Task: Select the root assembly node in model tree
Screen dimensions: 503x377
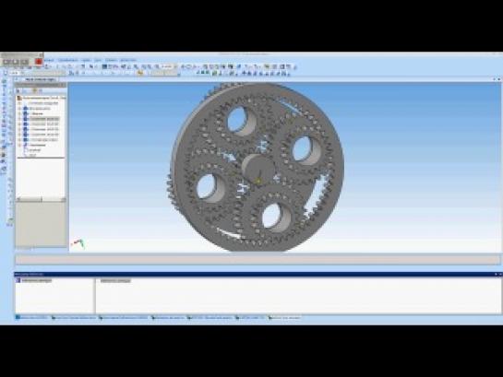Action: [x=42, y=98]
